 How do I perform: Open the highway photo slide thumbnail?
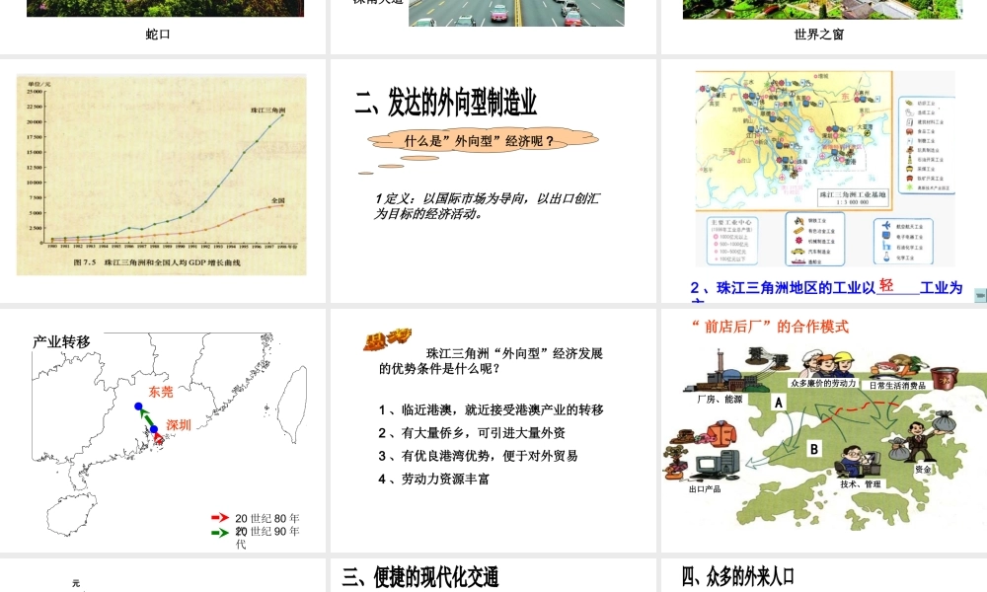pyautogui.click(x=493, y=27)
